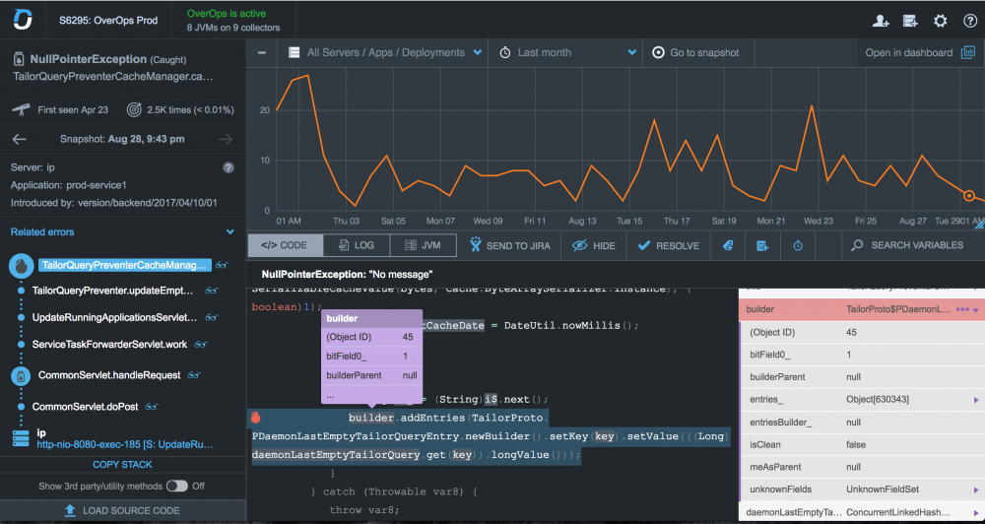Toggle Show 3rd party/utility methods switch
Viewport: 985px width, 524px height.
tap(177, 486)
